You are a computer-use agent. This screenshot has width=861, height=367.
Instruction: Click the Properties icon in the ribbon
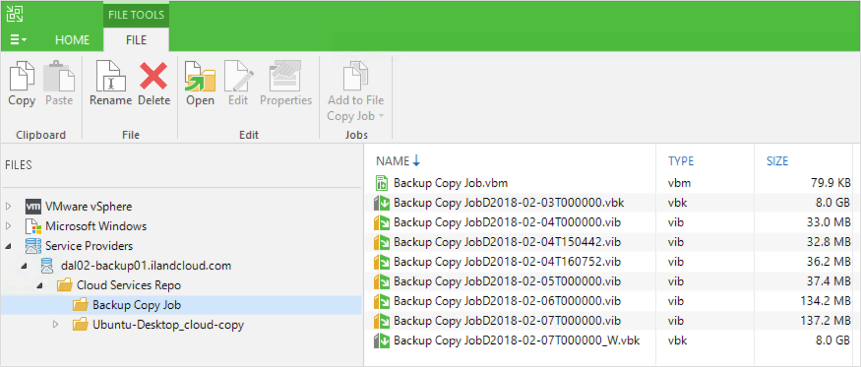coord(285,78)
